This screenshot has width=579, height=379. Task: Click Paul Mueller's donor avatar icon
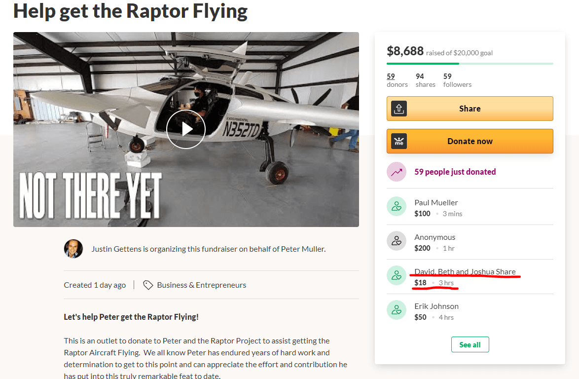[x=397, y=207]
